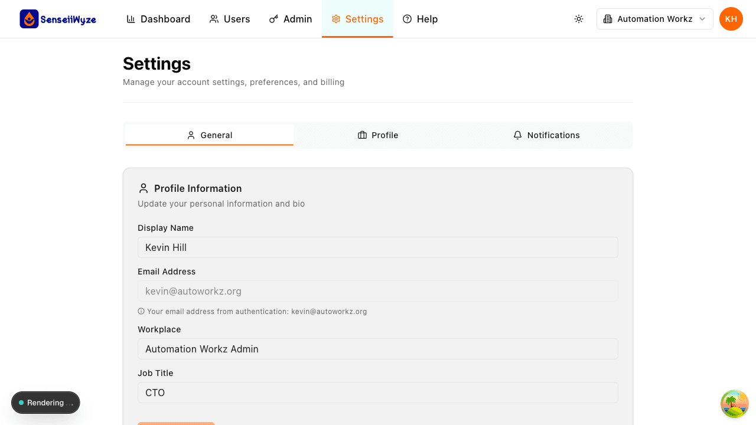The image size is (756, 425).
Task: Toggle the light/dark theme sun icon
Action: click(579, 18)
